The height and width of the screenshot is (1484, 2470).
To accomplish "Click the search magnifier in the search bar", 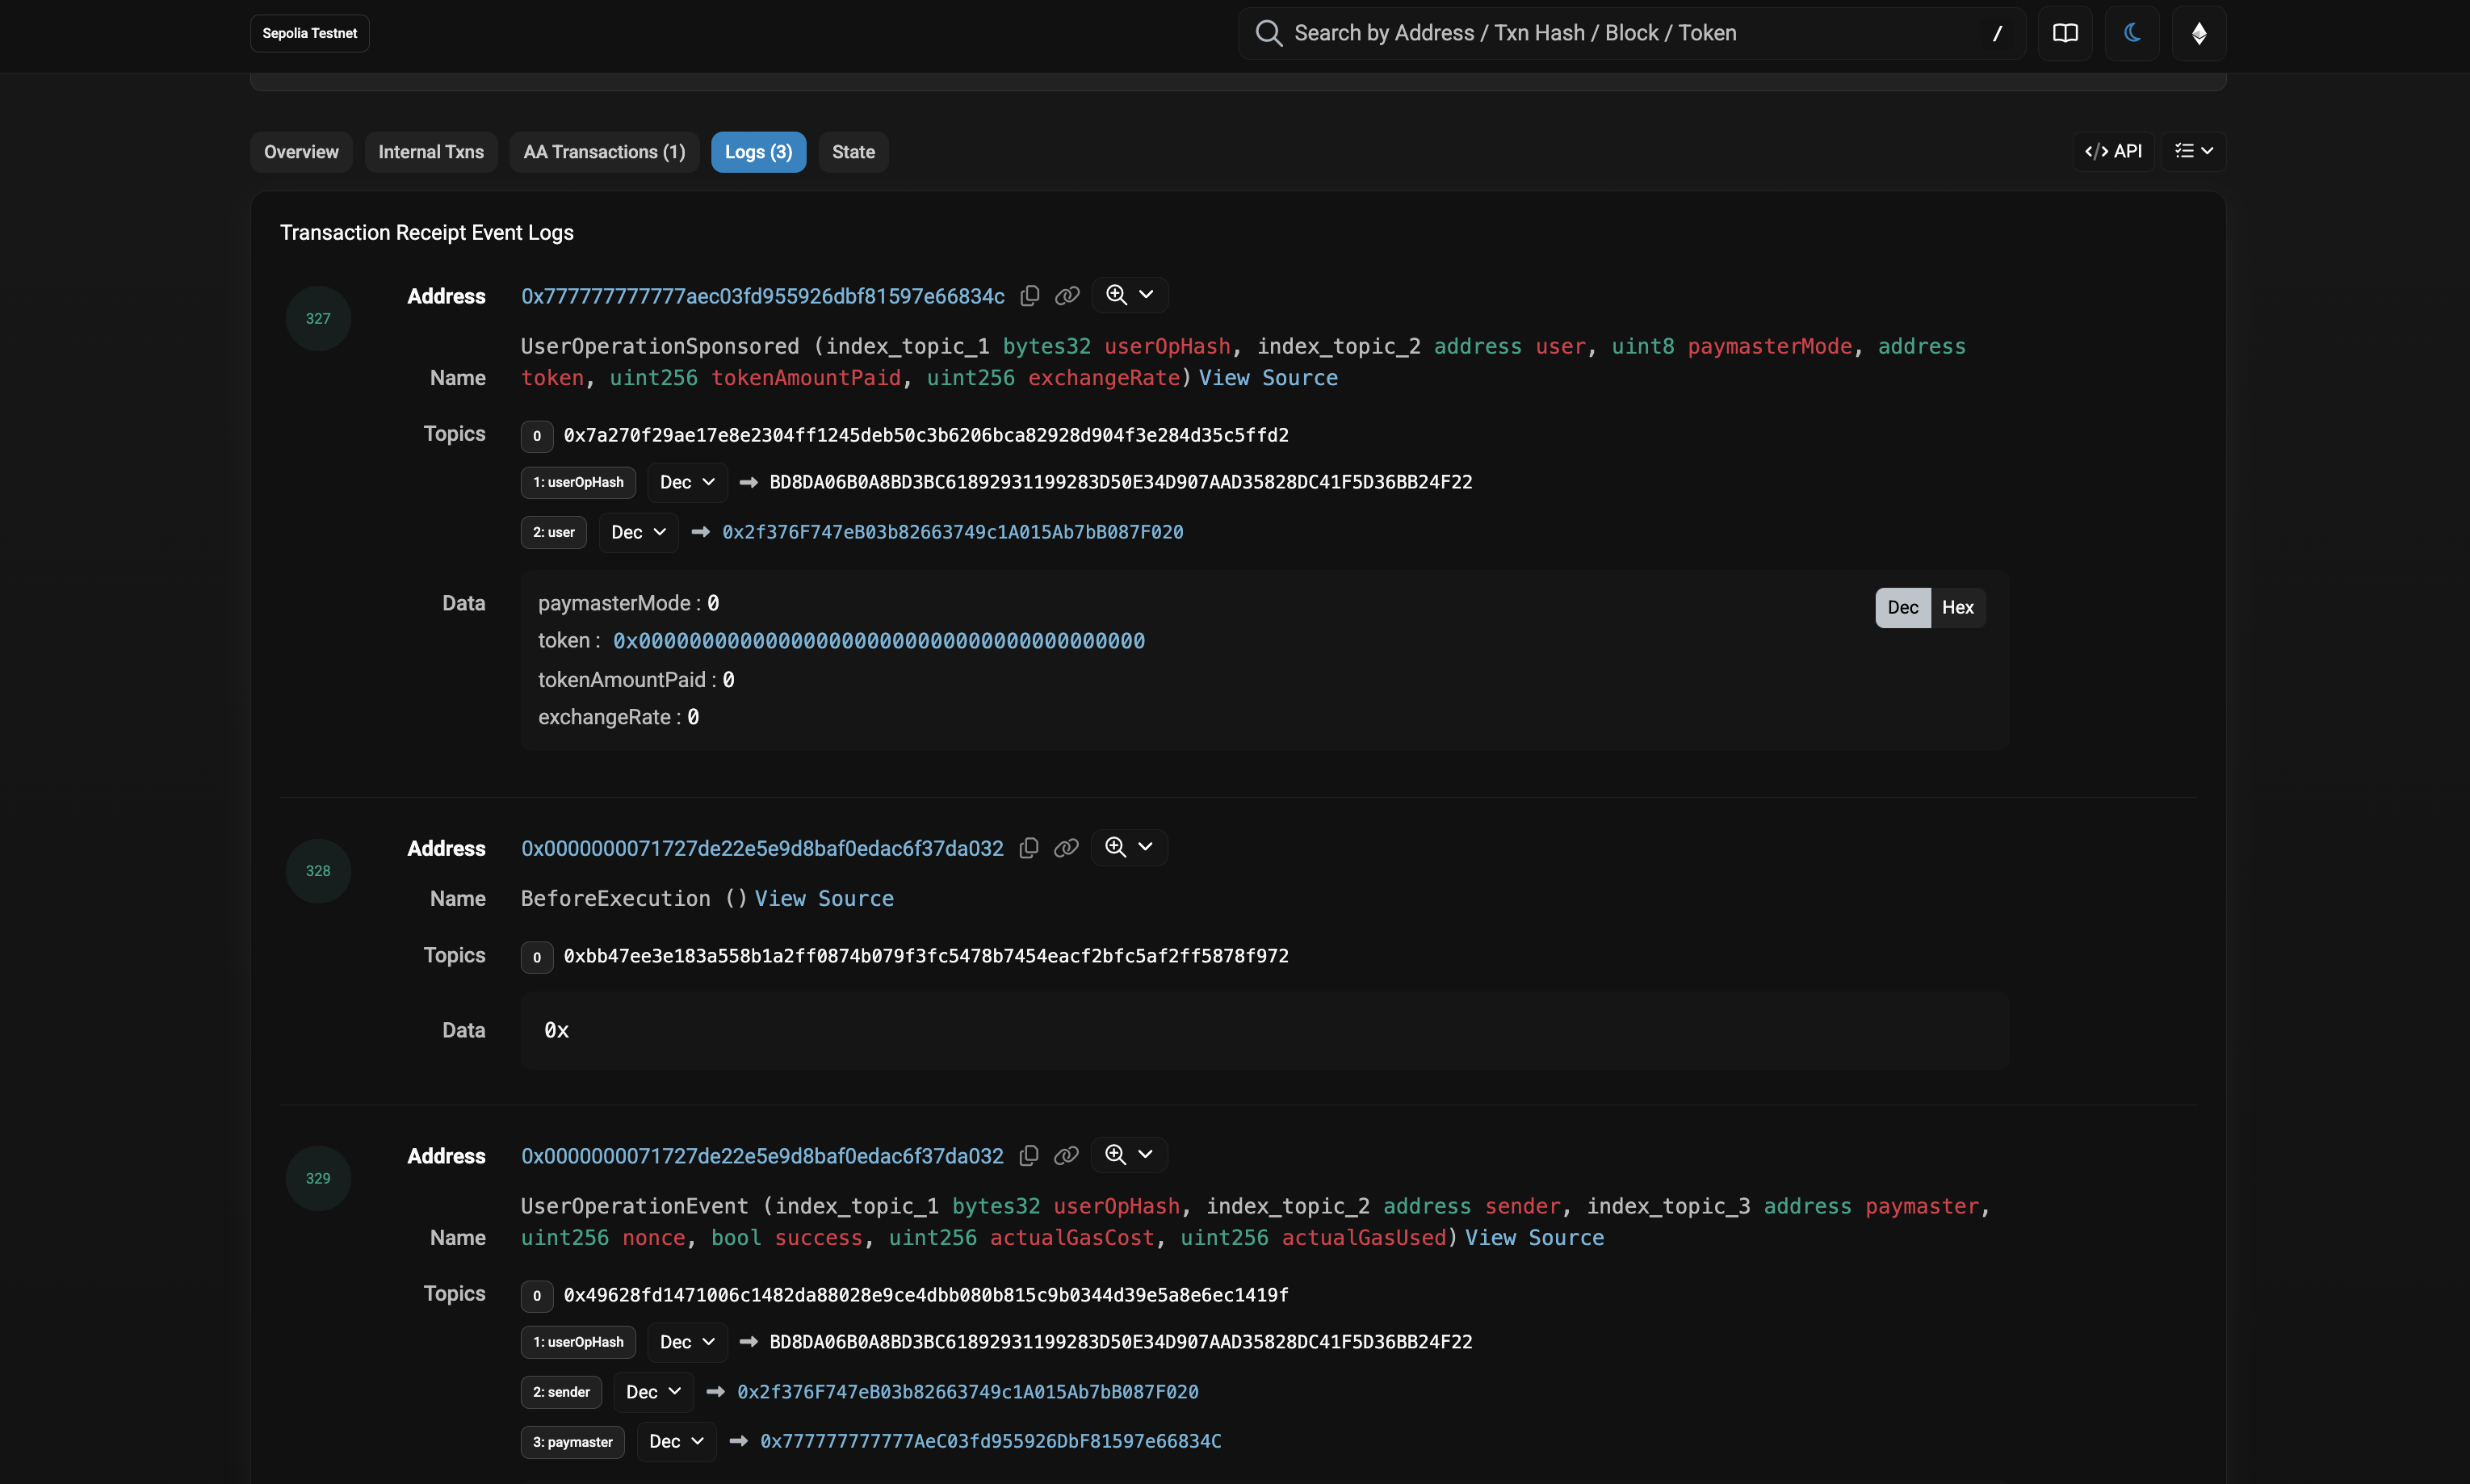I will point(1267,33).
